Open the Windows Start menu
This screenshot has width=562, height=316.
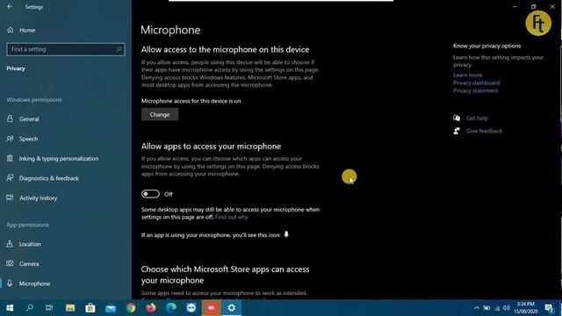coord(10,308)
